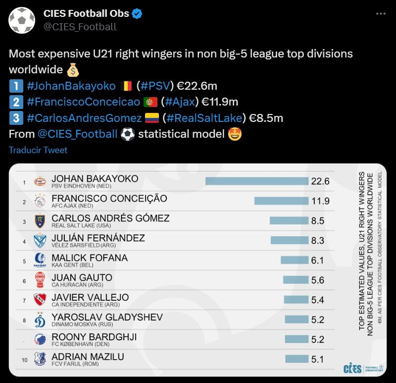
Task: Open the #Ajax hashtag link
Action: pyautogui.click(x=179, y=102)
